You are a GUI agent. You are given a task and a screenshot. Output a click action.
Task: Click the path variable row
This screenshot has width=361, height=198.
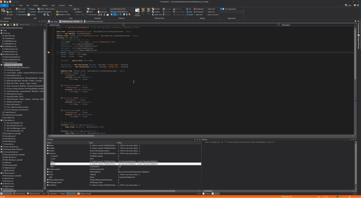[124, 177]
